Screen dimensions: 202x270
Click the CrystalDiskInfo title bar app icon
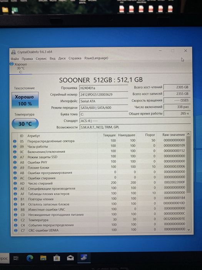13,52
